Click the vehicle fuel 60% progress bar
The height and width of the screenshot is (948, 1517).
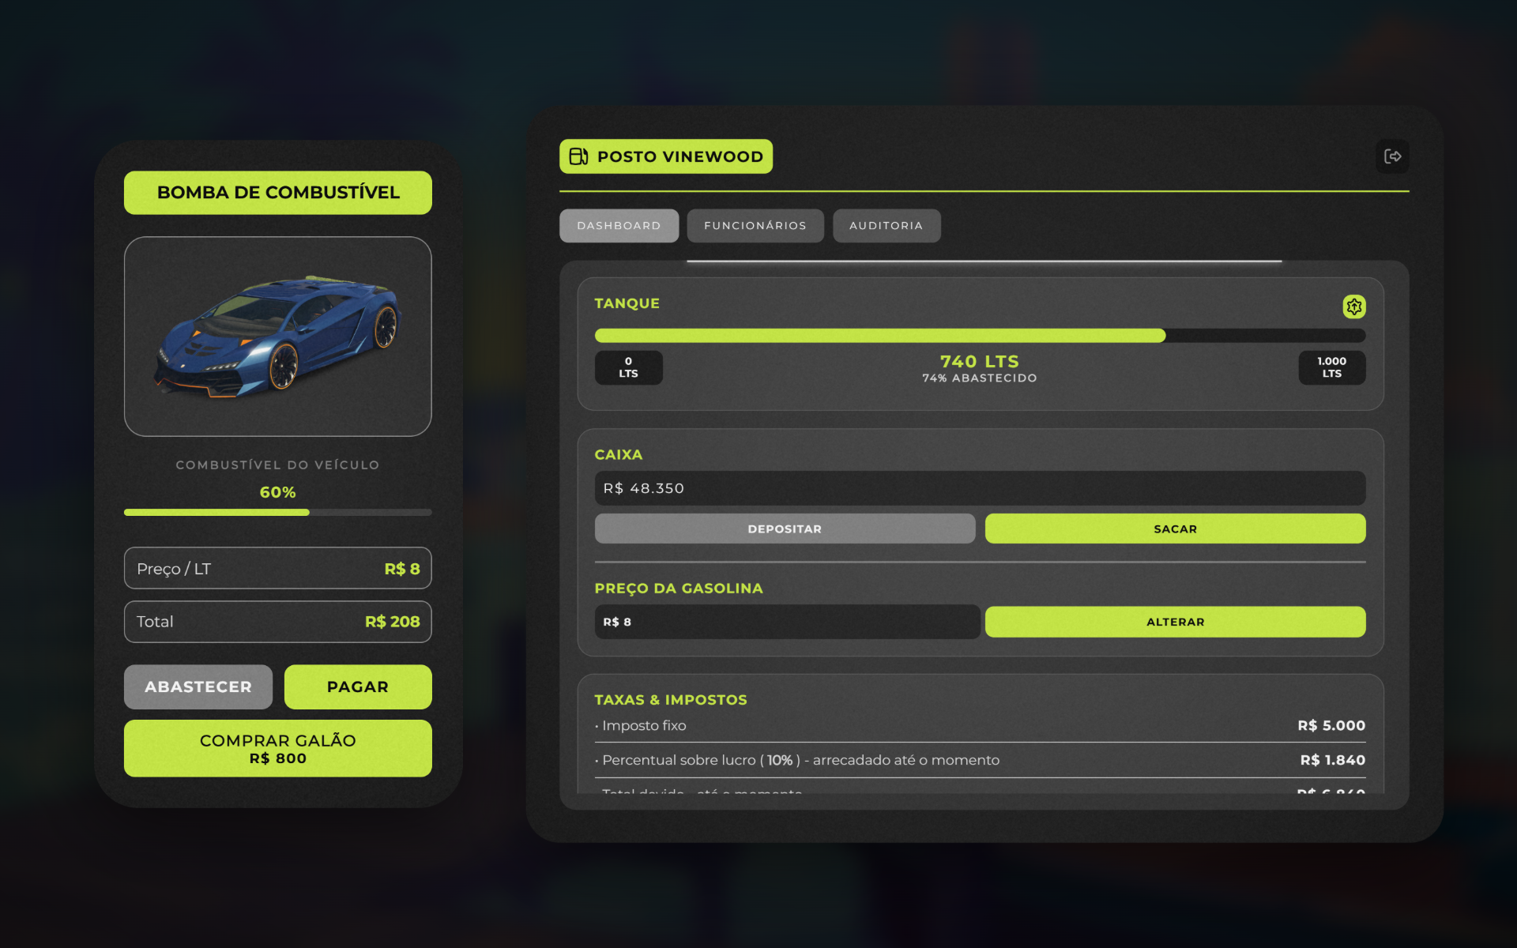[x=278, y=513]
